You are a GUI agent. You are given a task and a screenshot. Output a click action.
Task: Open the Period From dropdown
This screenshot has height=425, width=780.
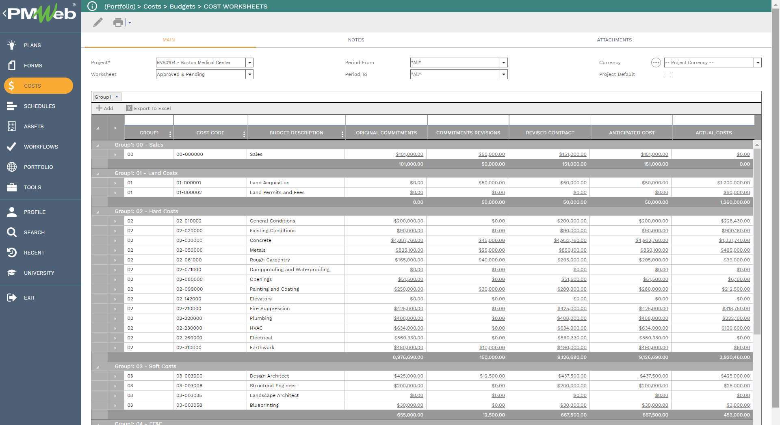point(503,63)
